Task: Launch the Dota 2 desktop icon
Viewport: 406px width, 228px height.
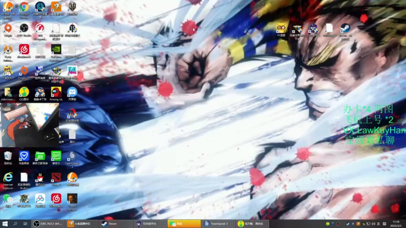Action: [x=56, y=179]
